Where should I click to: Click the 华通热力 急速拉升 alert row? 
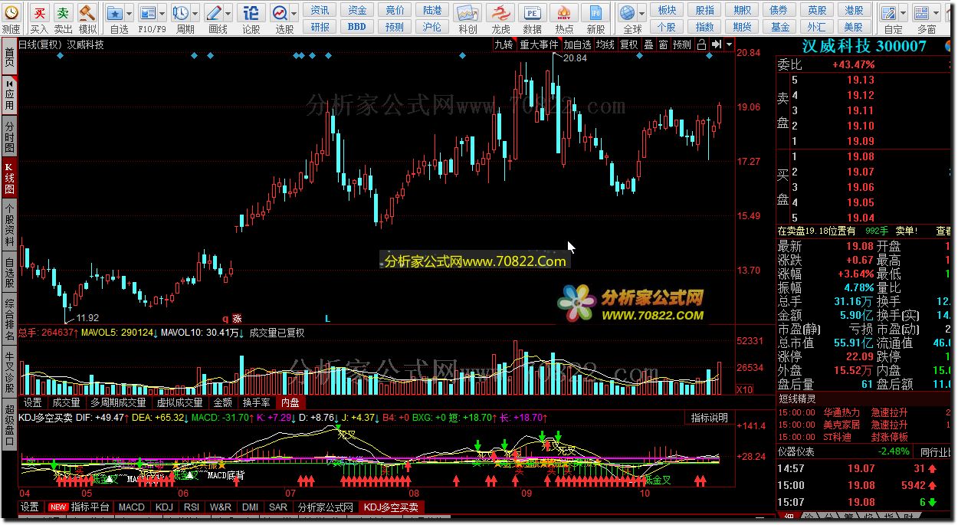tap(864, 412)
